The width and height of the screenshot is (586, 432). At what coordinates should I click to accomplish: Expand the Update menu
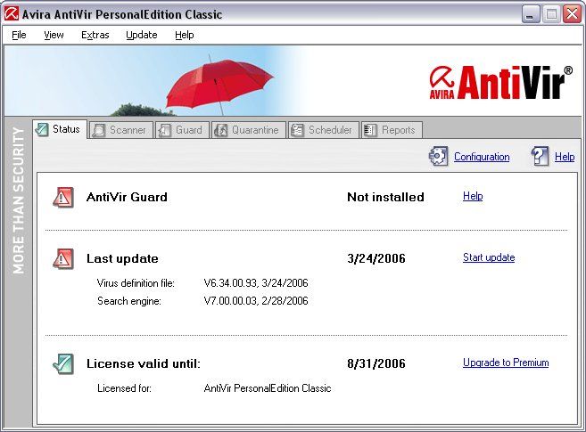pyautogui.click(x=141, y=35)
